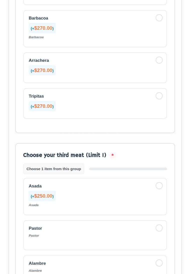Click the "Choose your third meat" heading
Image resolution: width=188 pixels, height=274 pixels.
tap(65, 155)
